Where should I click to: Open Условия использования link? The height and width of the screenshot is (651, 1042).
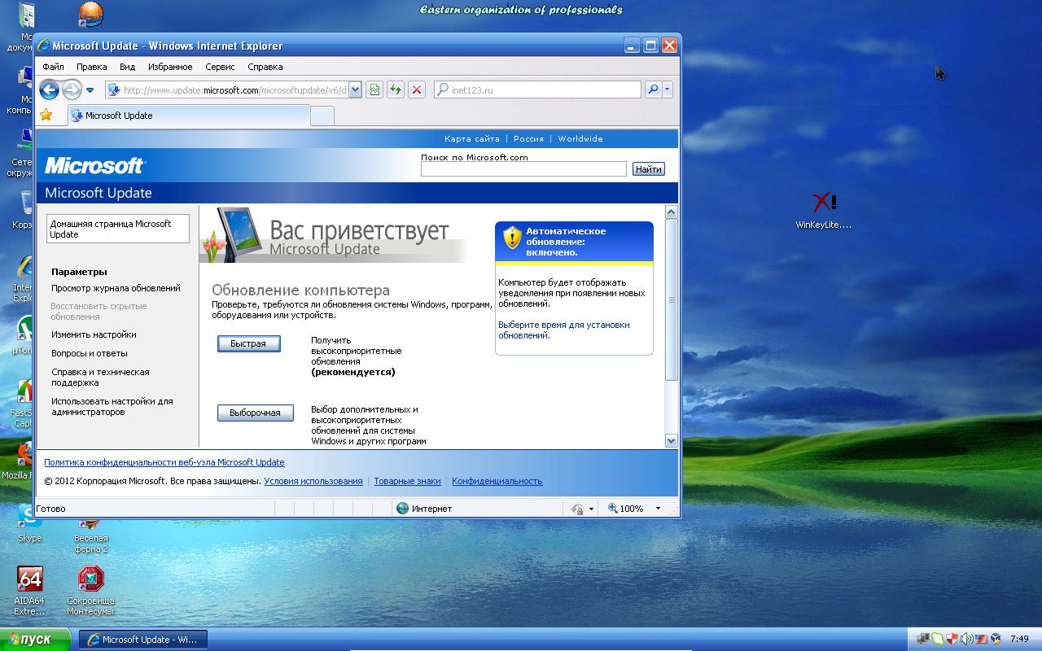[x=313, y=481]
